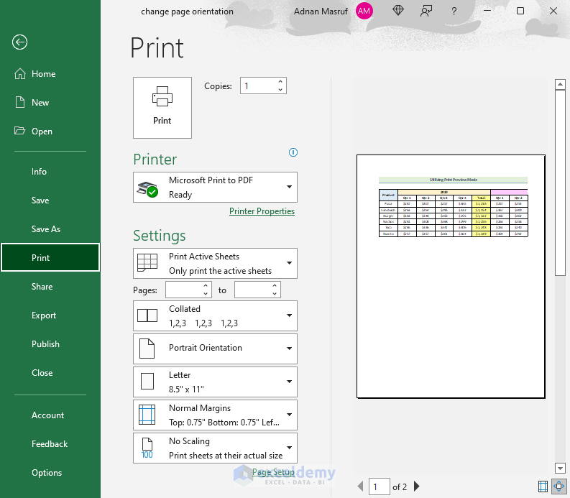Open the Letter paper size dropdown

[215, 382]
